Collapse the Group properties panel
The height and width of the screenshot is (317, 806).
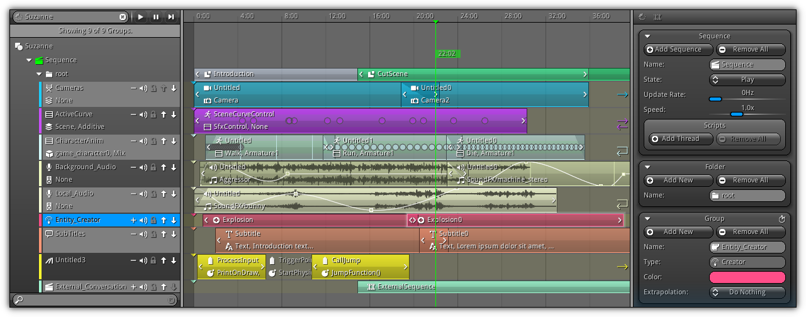(647, 219)
